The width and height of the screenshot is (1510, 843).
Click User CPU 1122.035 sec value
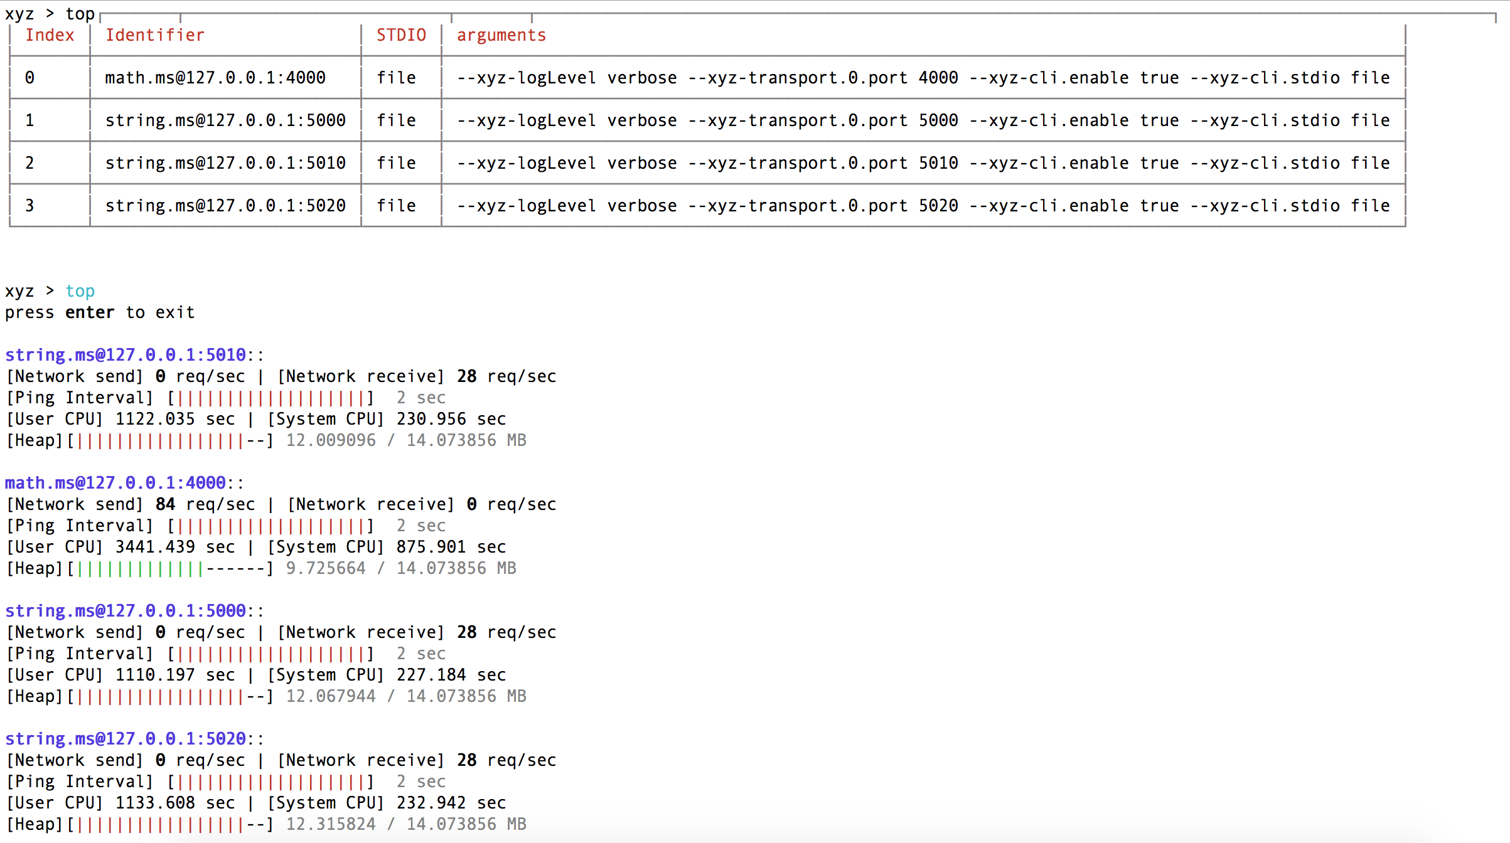pyautogui.click(x=175, y=419)
